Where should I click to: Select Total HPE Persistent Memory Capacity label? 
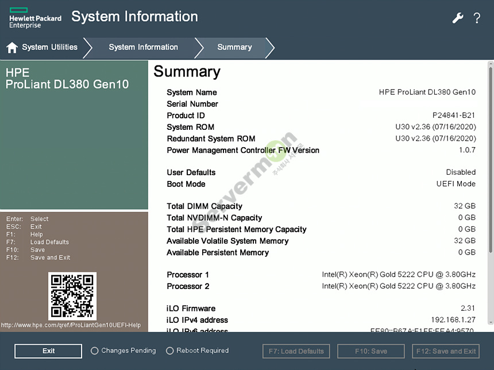click(x=236, y=229)
